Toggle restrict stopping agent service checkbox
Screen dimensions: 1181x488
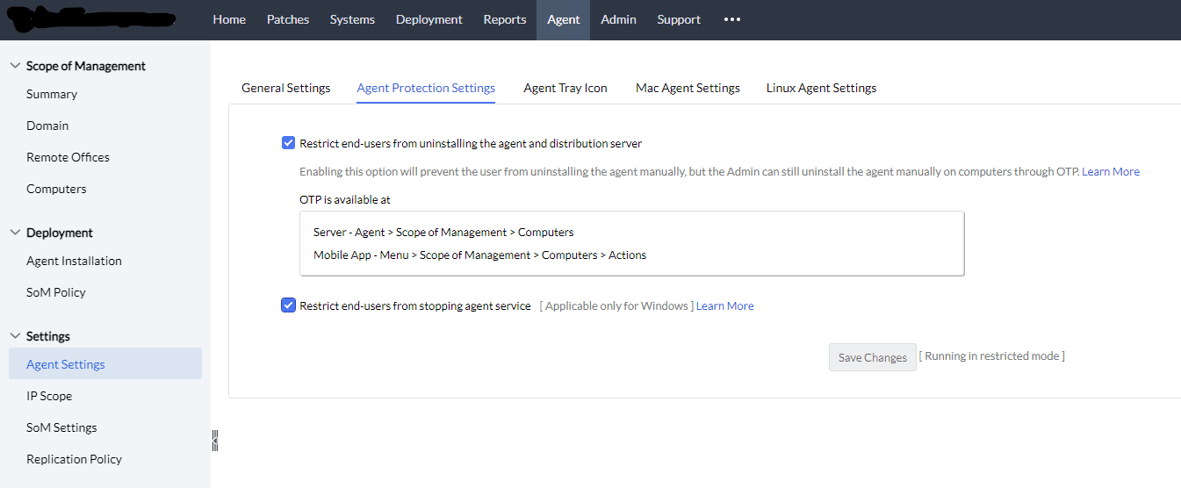[x=288, y=305]
